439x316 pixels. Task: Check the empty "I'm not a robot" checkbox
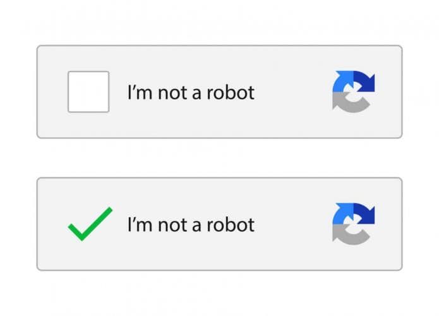[x=88, y=92]
